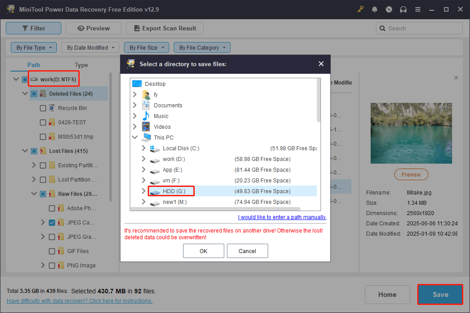Image resolution: width=470 pixels, height=313 pixels.
Task: Click the orange Preview button under thumbnail
Action: pyautogui.click(x=411, y=174)
